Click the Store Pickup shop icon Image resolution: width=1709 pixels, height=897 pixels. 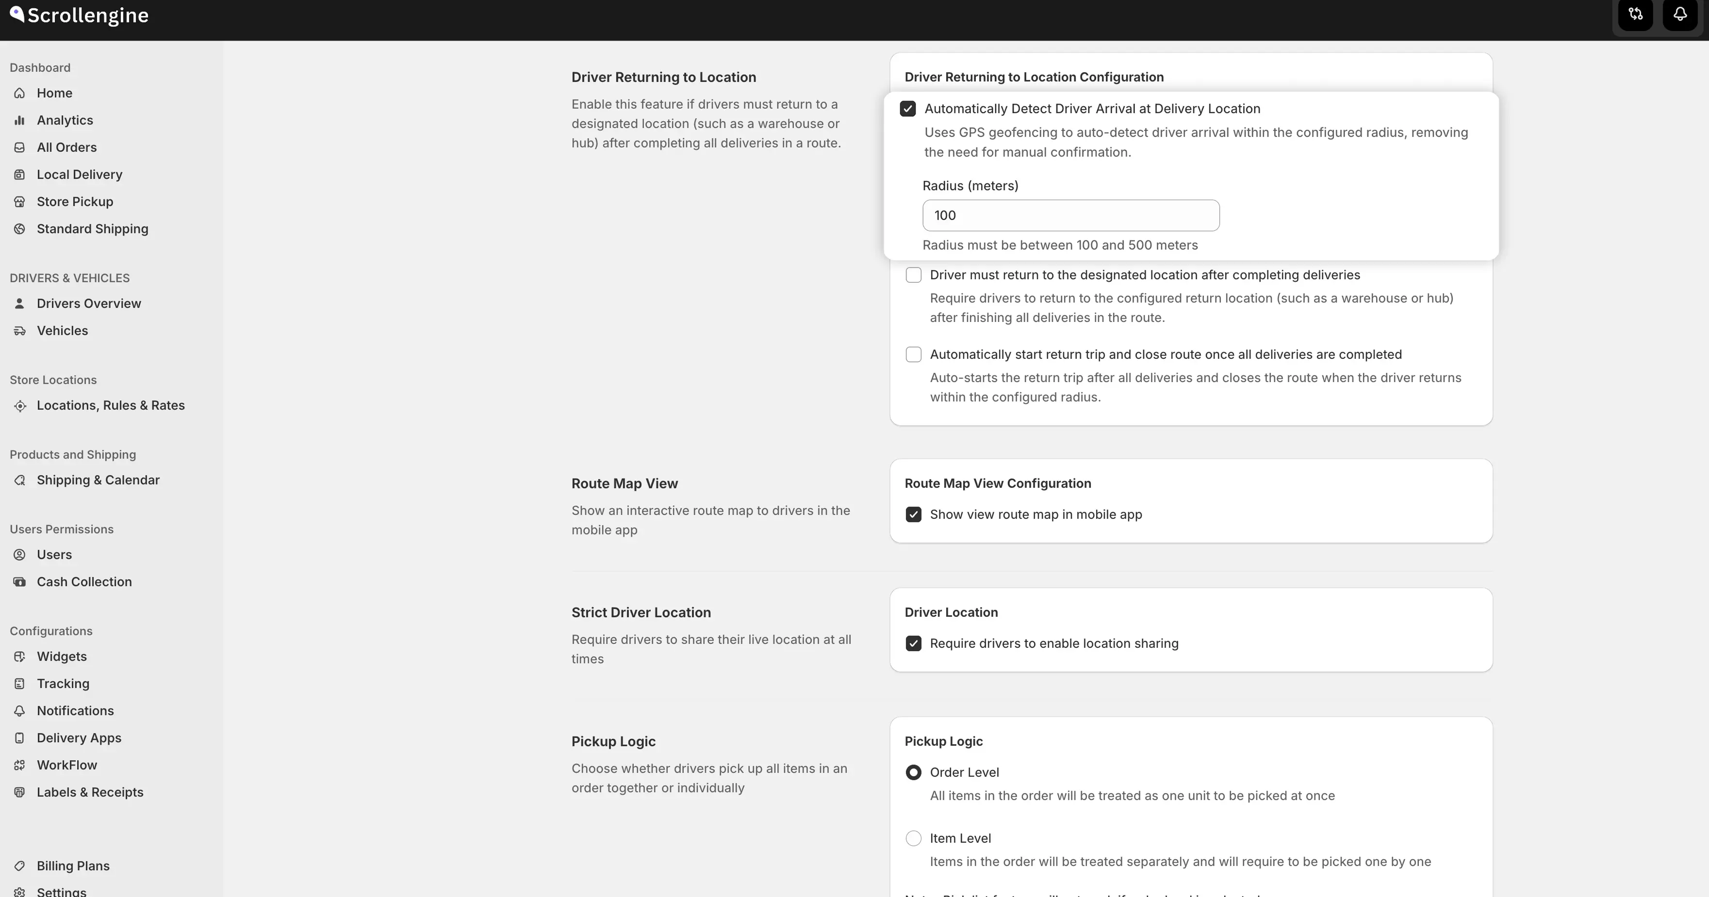coord(20,202)
